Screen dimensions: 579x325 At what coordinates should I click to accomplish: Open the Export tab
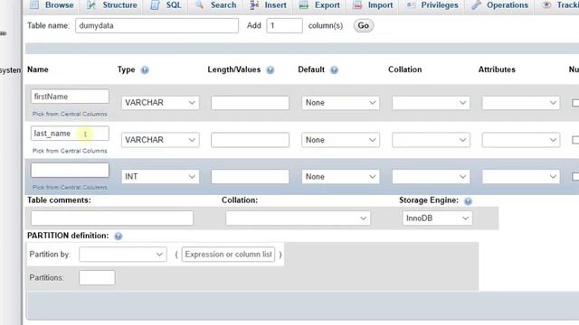[x=319, y=5]
